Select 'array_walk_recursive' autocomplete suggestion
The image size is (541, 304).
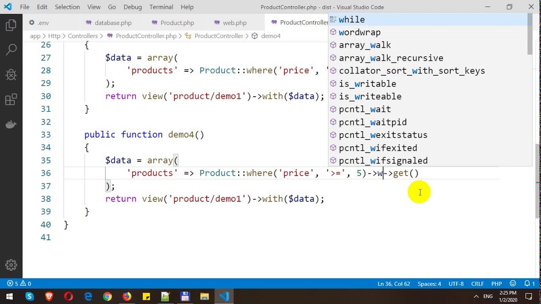click(x=428, y=58)
